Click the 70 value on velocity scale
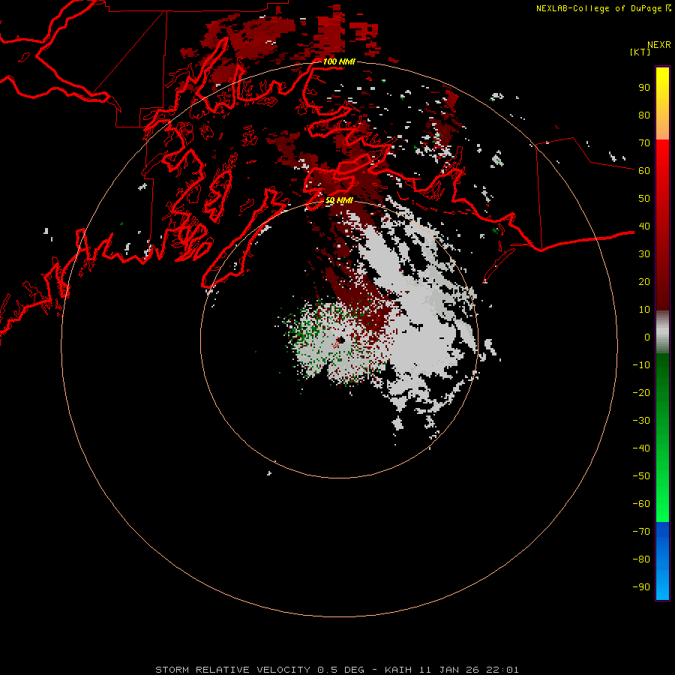This screenshot has height=675, width=675. pyautogui.click(x=644, y=143)
